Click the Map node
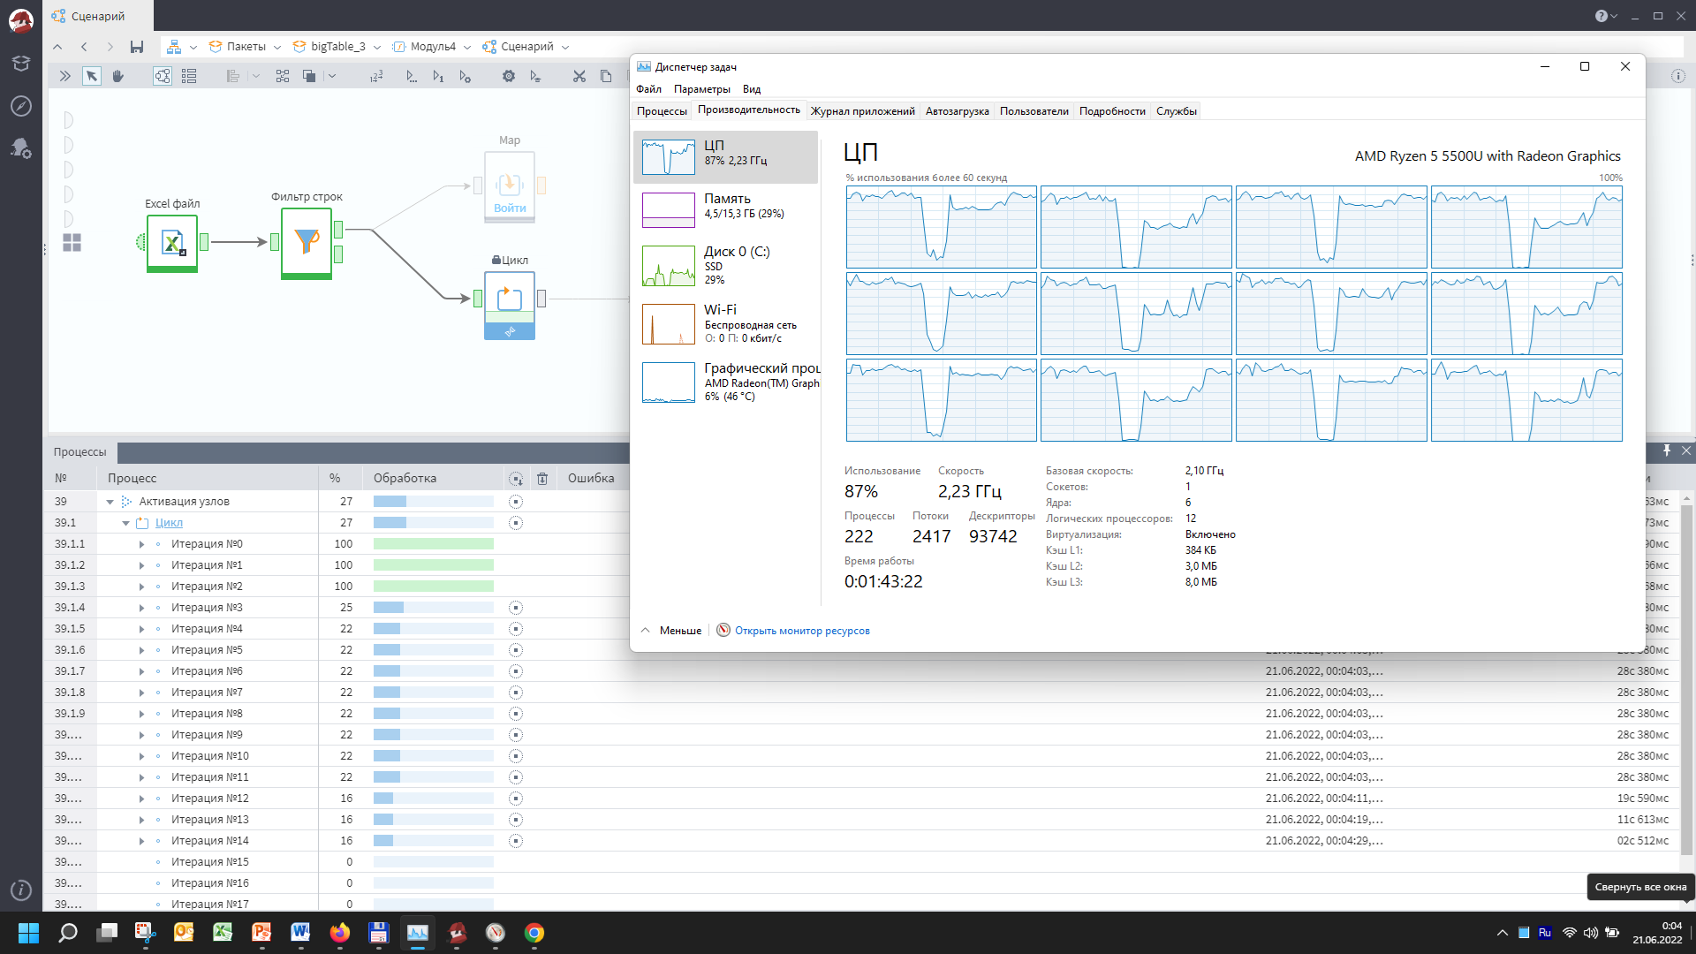The width and height of the screenshot is (1696, 954). tap(510, 186)
